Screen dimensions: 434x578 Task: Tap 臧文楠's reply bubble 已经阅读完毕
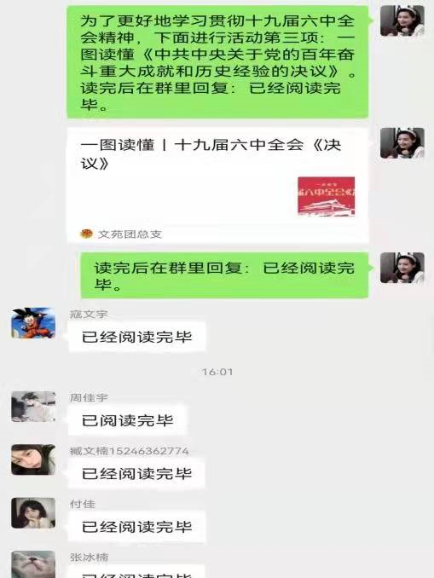[x=136, y=474]
